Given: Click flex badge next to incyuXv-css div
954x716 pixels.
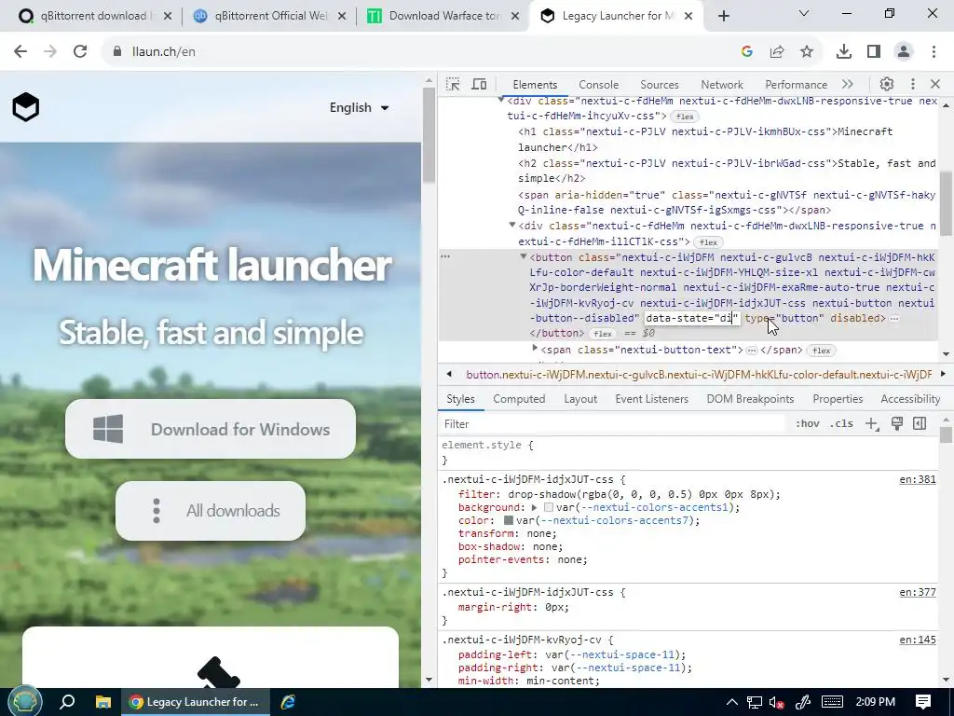Looking at the screenshot, I should (x=685, y=117).
